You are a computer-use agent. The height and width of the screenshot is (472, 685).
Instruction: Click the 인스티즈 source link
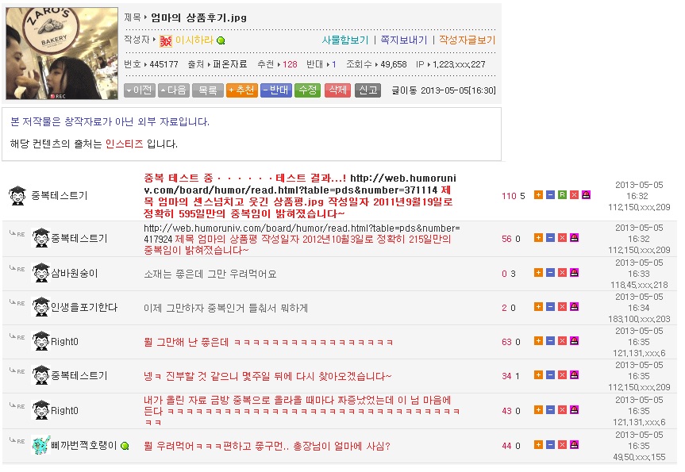point(124,144)
